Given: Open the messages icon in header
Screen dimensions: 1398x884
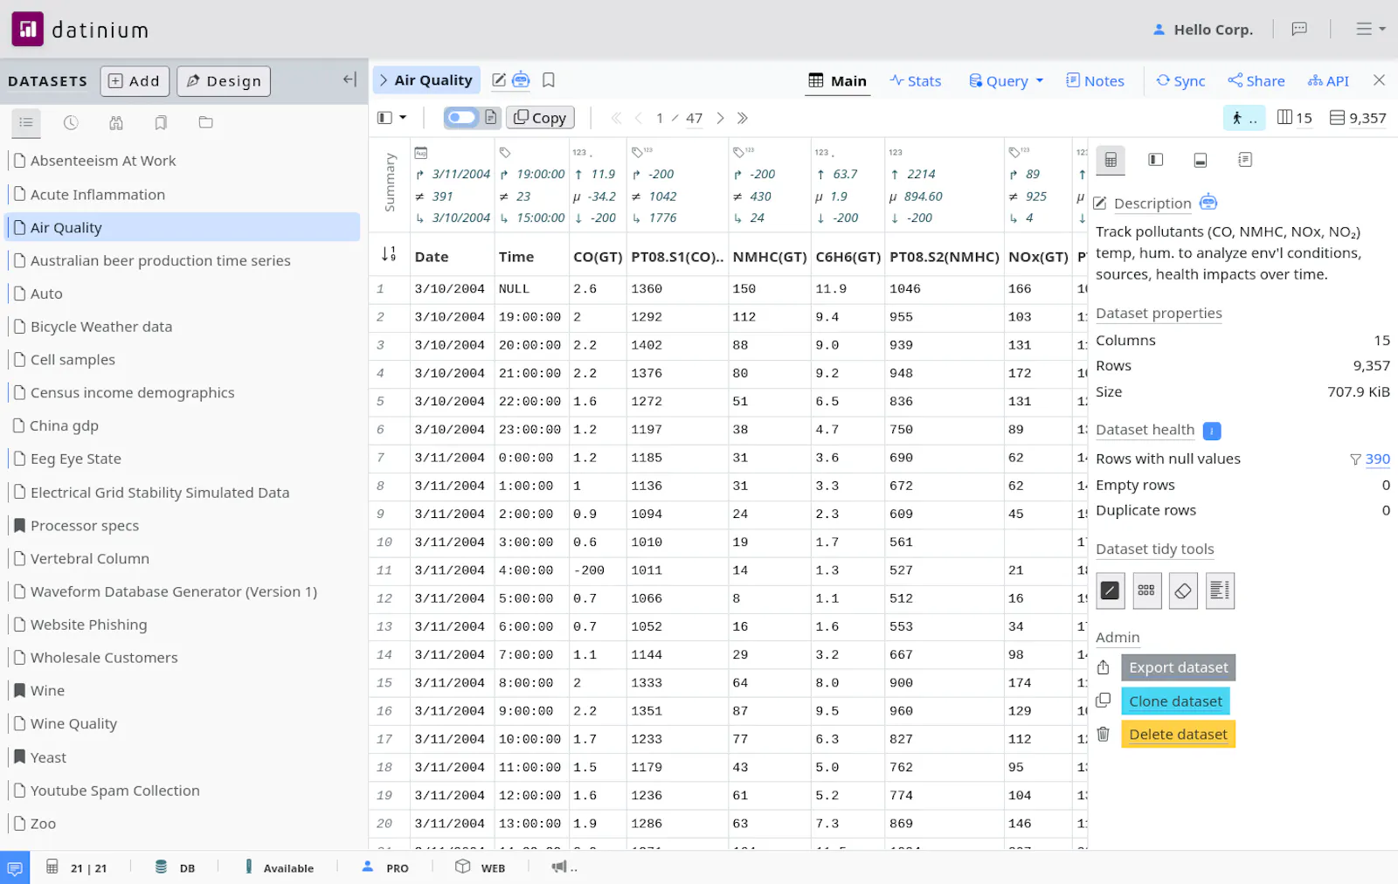Looking at the screenshot, I should click(x=1299, y=29).
